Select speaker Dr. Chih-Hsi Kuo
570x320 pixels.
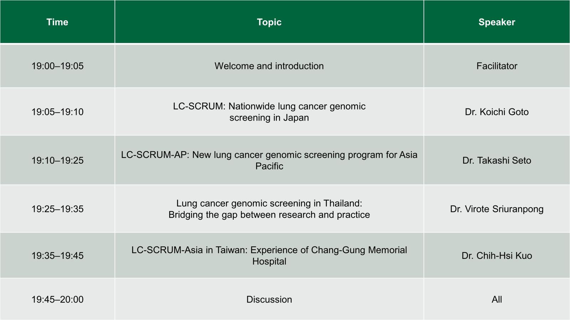(x=497, y=255)
